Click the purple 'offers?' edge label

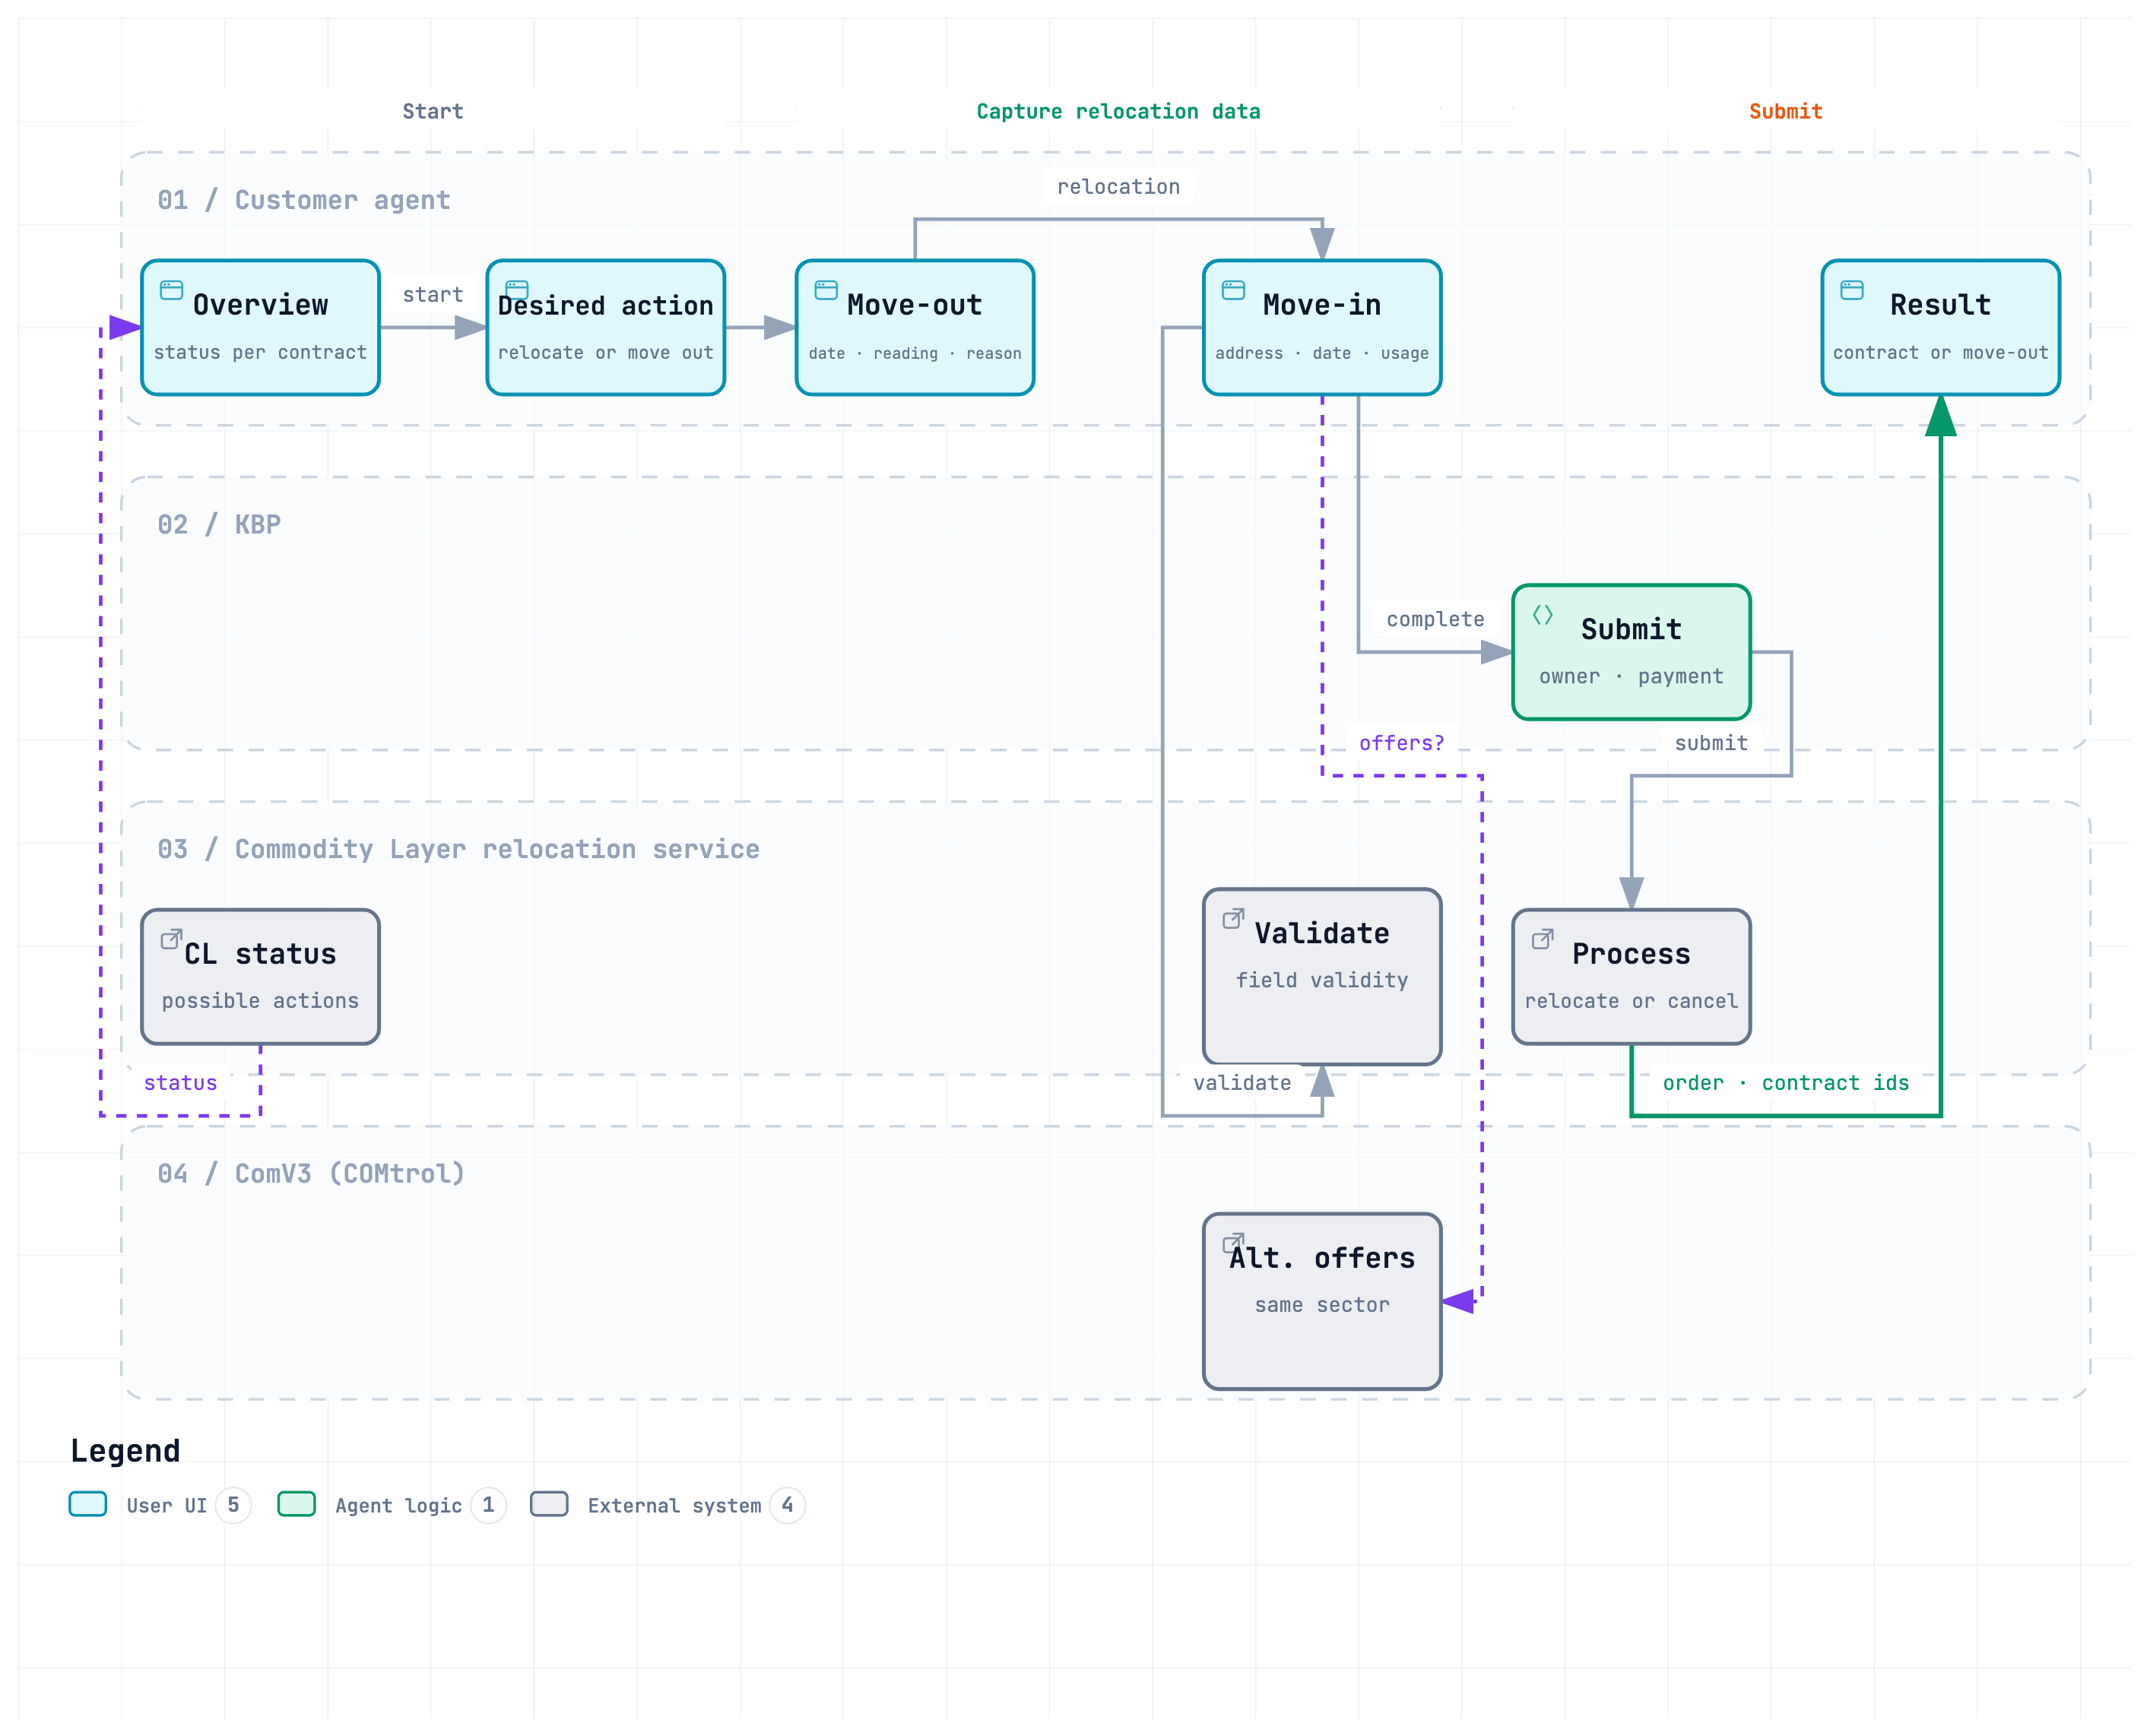click(x=1401, y=743)
